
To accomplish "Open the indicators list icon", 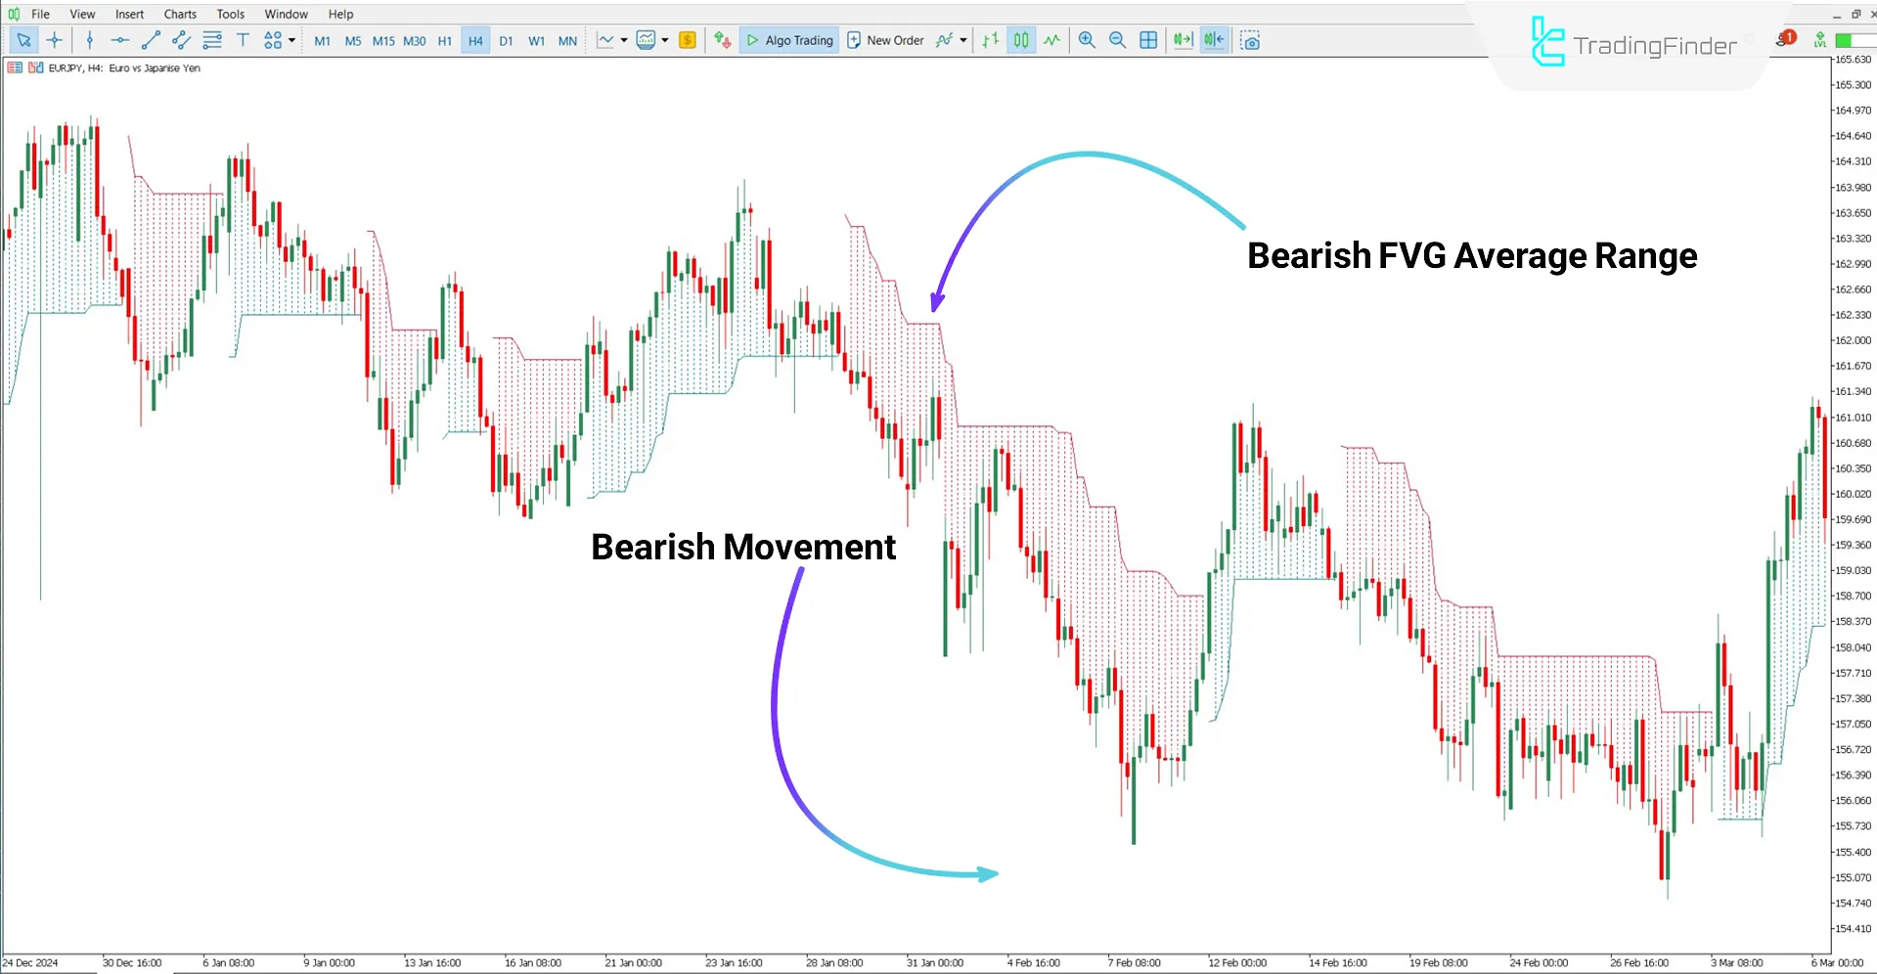I will click(944, 40).
